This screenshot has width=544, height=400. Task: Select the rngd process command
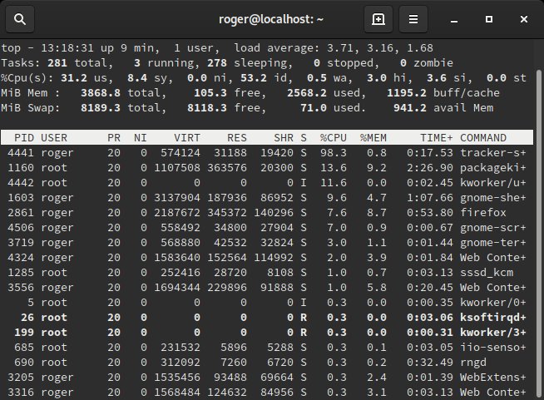473,363
